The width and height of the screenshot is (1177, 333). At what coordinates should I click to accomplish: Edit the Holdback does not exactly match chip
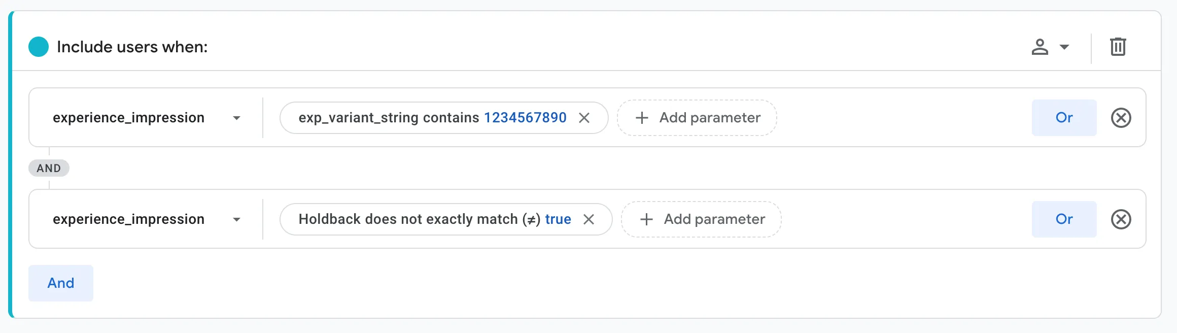click(435, 219)
